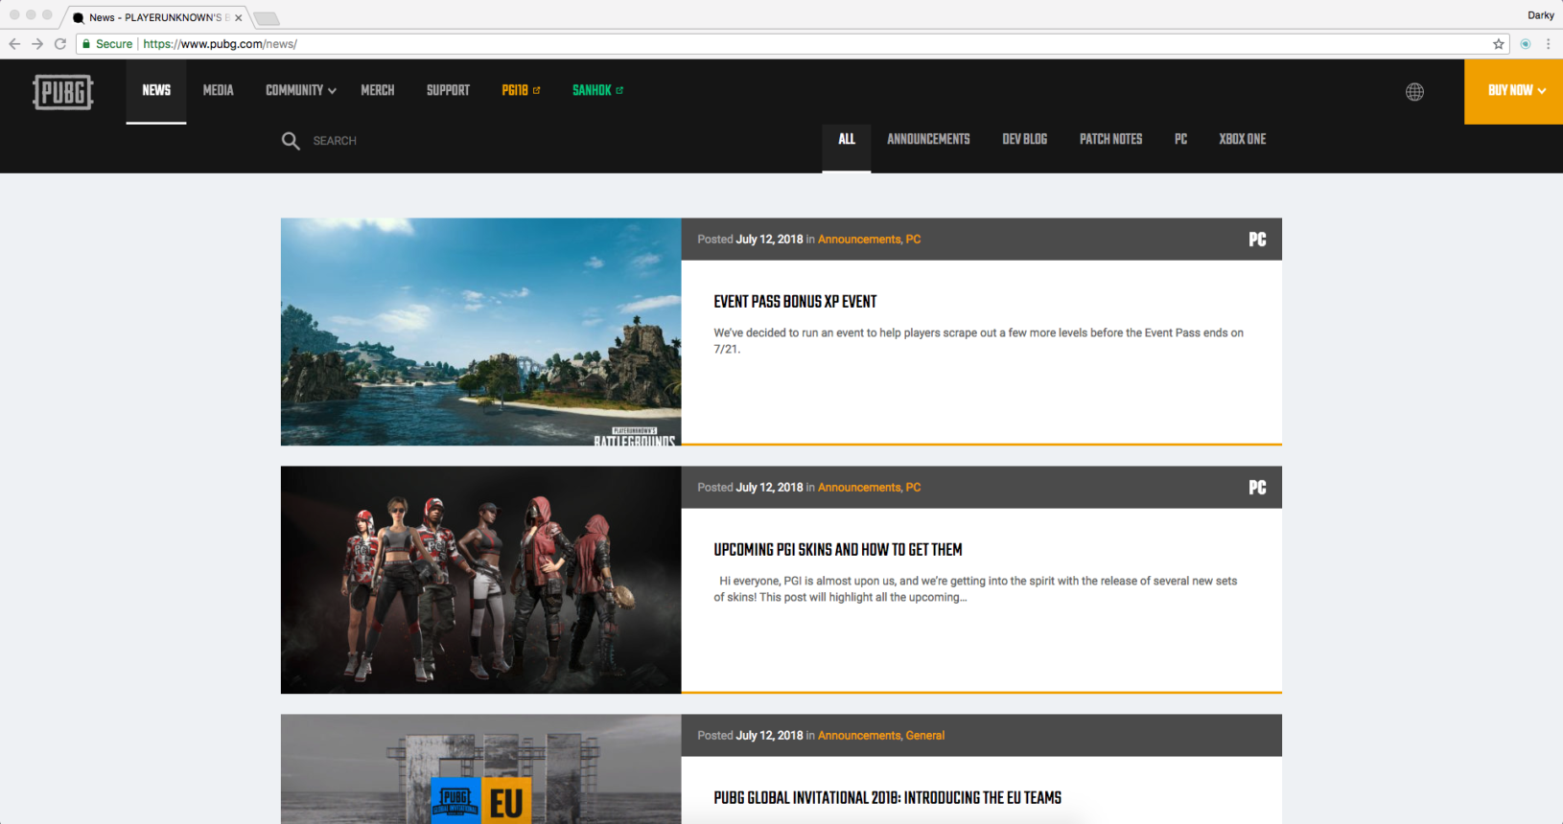Open a new browser tab

coord(266,18)
